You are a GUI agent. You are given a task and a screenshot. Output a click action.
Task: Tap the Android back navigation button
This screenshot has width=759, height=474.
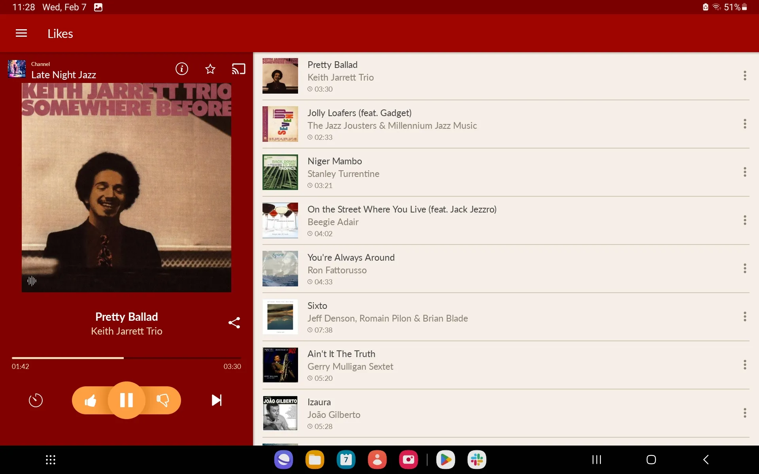(706, 459)
